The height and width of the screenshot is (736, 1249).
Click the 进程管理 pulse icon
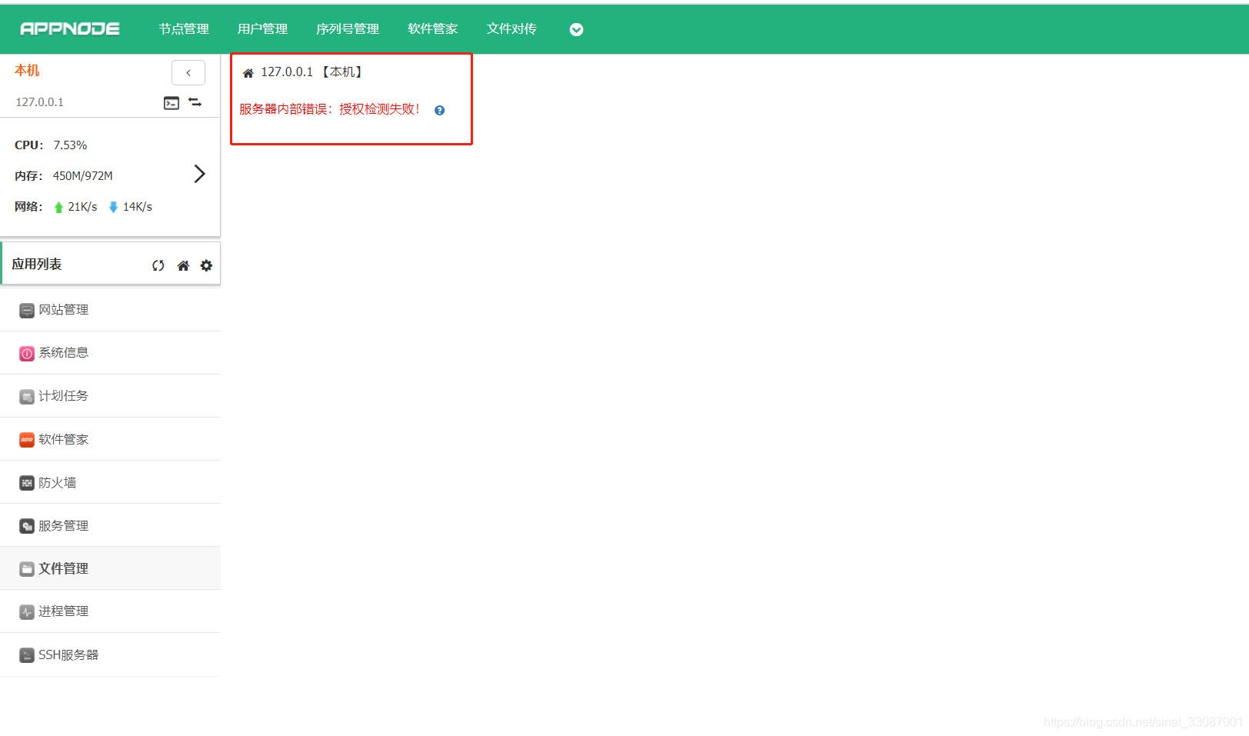pos(27,612)
